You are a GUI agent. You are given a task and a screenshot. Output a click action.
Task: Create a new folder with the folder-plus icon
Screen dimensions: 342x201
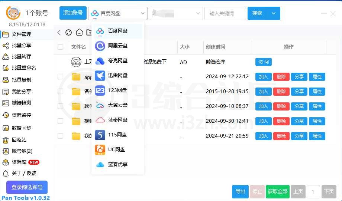tap(89, 32)
